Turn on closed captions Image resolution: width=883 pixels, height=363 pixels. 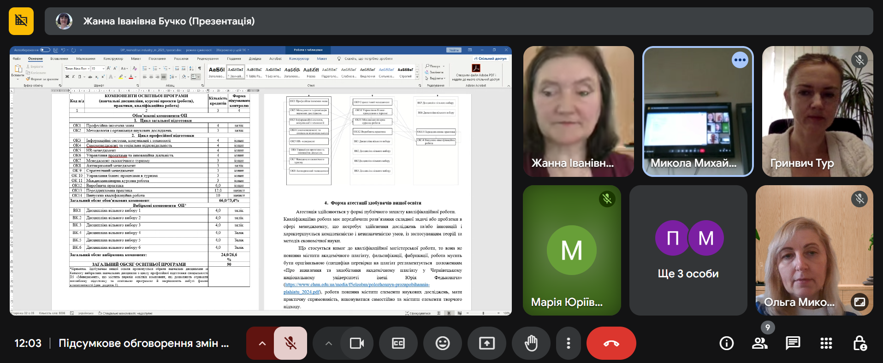398,343
